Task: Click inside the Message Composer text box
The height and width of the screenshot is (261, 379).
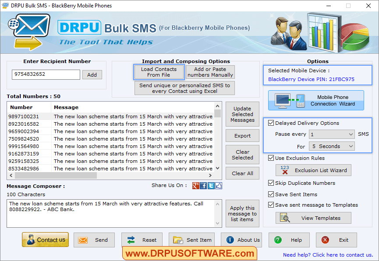Action: tap(111, 213)
